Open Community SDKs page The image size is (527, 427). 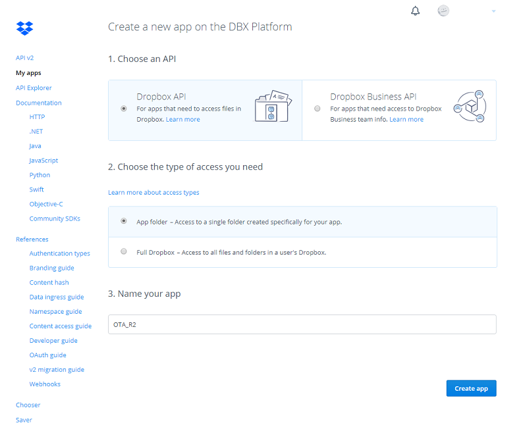click(x=55, y=218)
